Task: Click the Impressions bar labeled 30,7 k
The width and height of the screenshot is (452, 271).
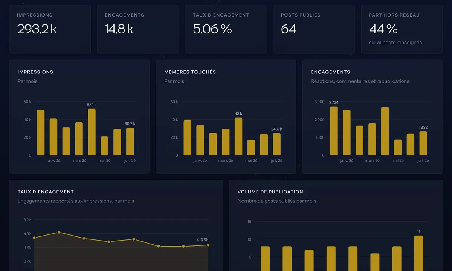Action: [x=130, y=141]
